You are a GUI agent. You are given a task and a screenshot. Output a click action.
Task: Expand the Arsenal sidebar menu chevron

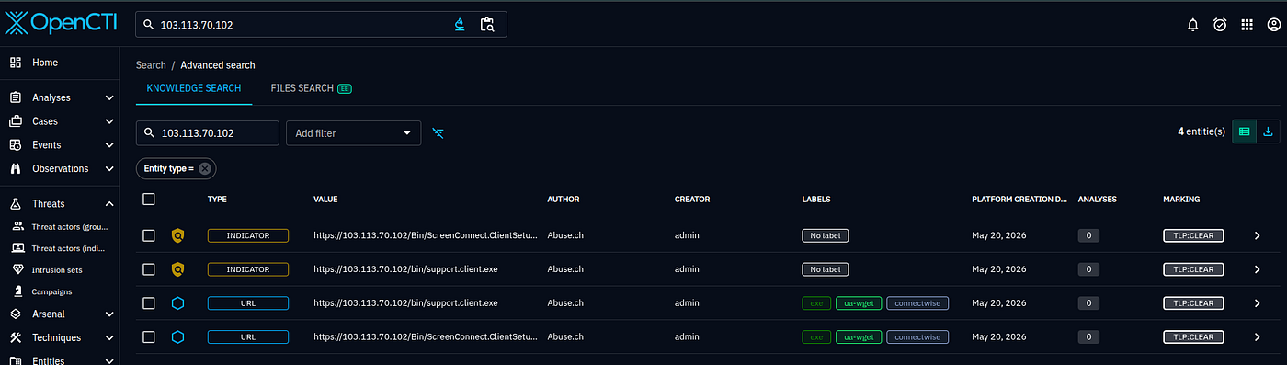(x=109, y=314)
